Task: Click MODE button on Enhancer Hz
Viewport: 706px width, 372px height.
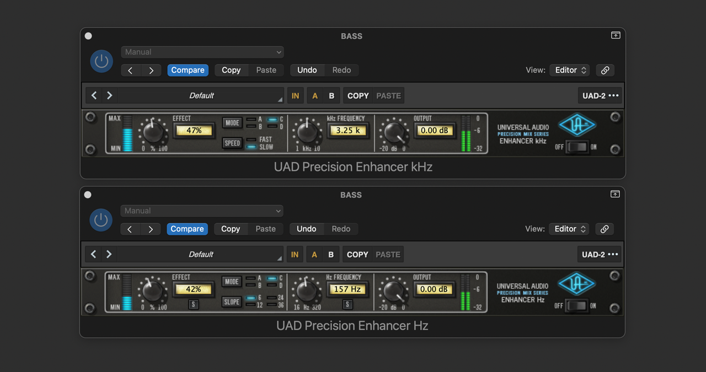Action: pos(232,282)
